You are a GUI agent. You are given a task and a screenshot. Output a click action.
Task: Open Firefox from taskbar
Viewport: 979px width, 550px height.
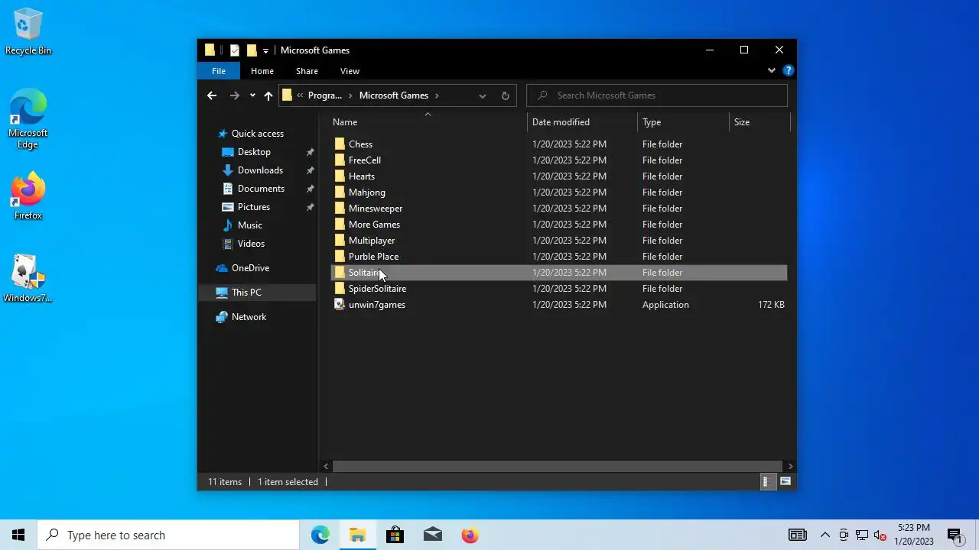470,535
